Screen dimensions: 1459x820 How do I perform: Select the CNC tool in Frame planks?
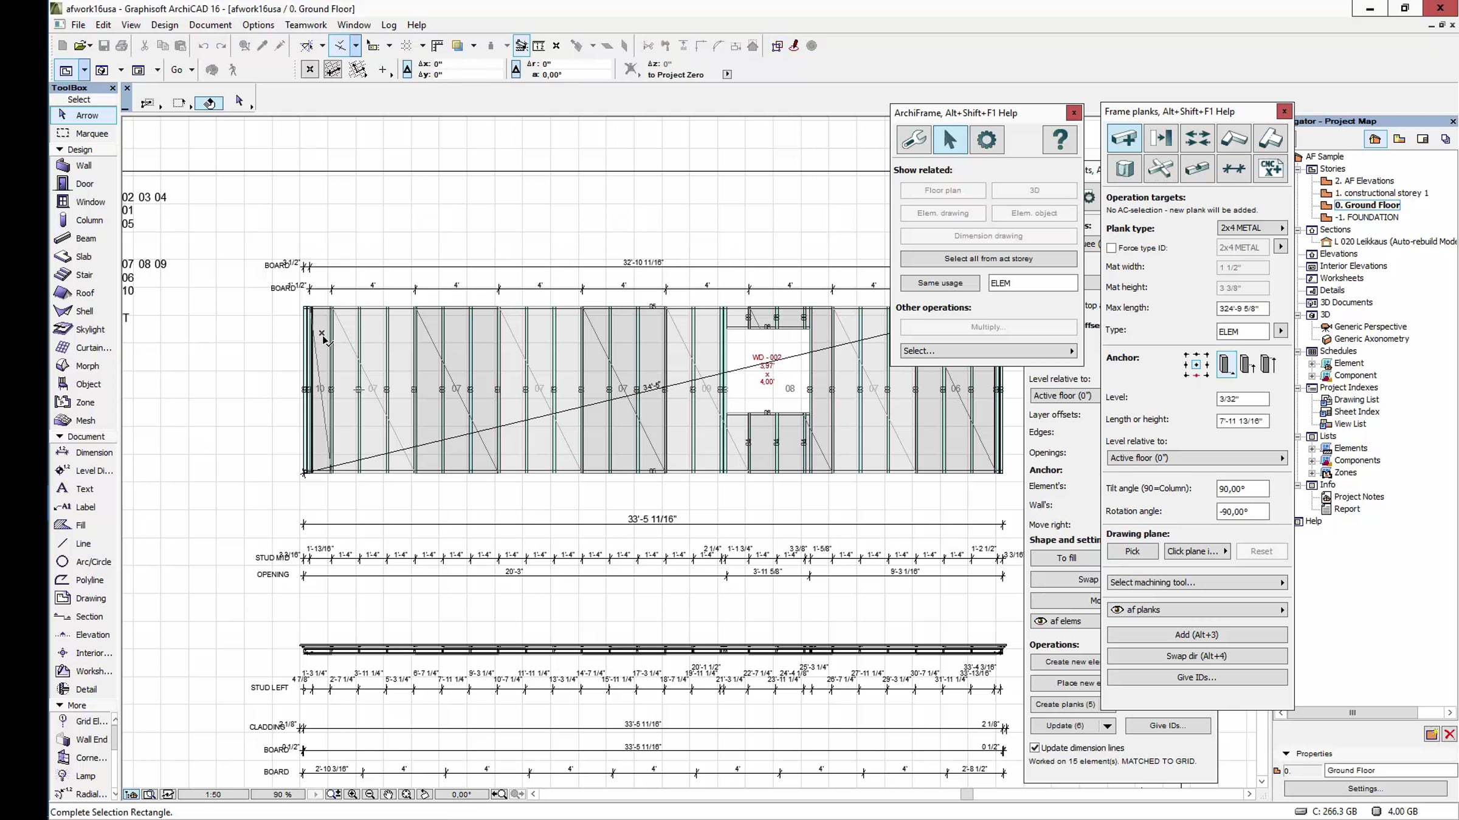(x=1271, y=168)
